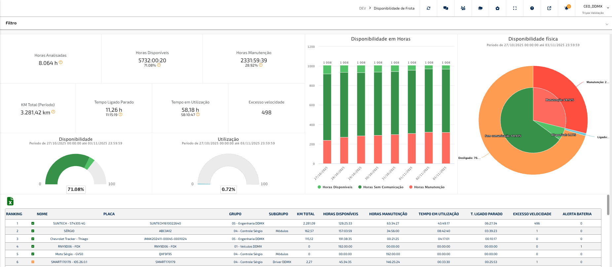Click the info icon next to 58:10:47

tap(198, 114)
